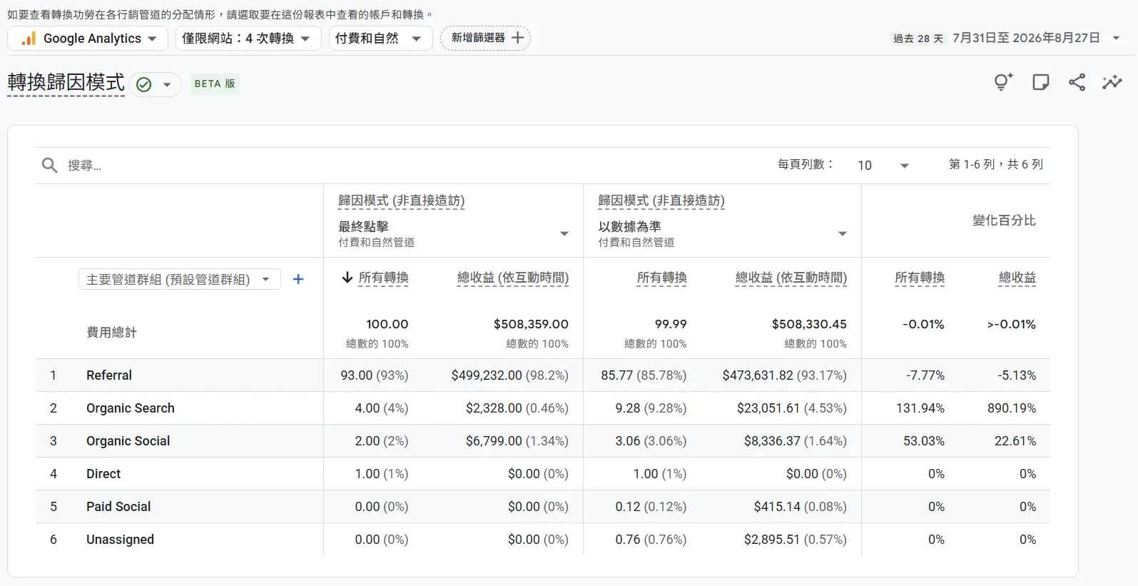Click the 費用總計 totals label
The height and width of the screenshot is (586, 1138).
[111, 333]
